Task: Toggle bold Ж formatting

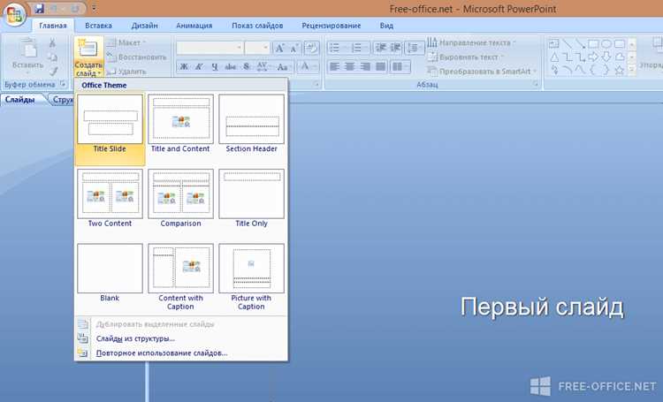Action: coord(184,67)
